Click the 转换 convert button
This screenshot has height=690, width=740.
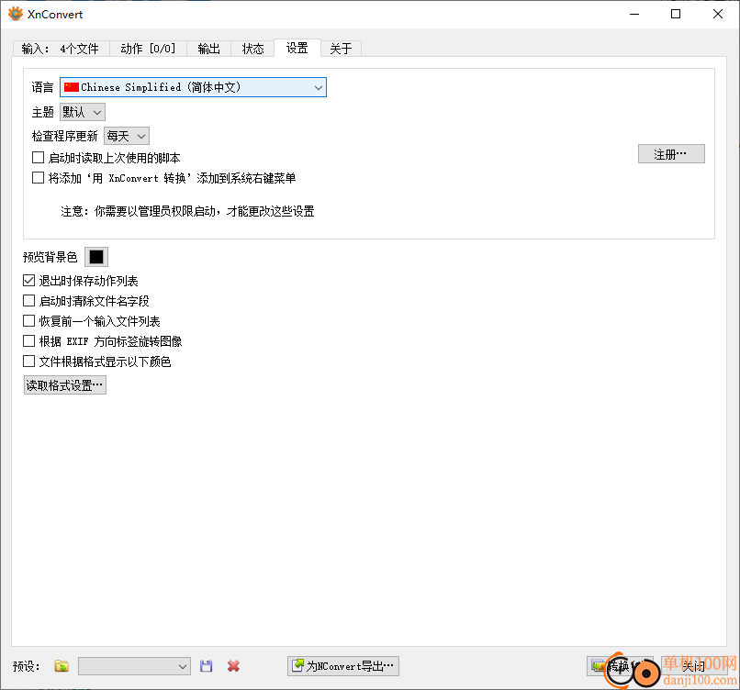click(x=620, y=666)
